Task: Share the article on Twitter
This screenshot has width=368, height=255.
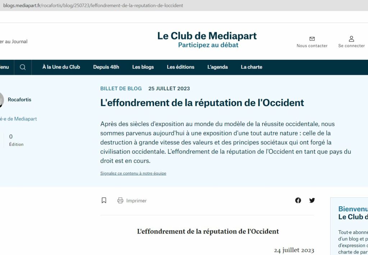Action: (x=312, y=200)
